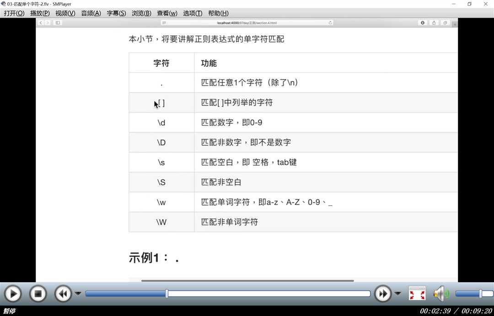Click the new tab plus icon
The image size is (494, 316).
point(455,24)
